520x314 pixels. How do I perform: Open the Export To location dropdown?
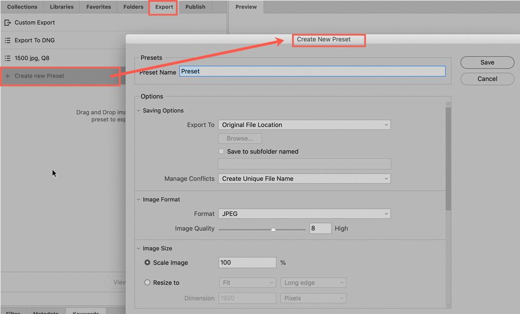304,125
